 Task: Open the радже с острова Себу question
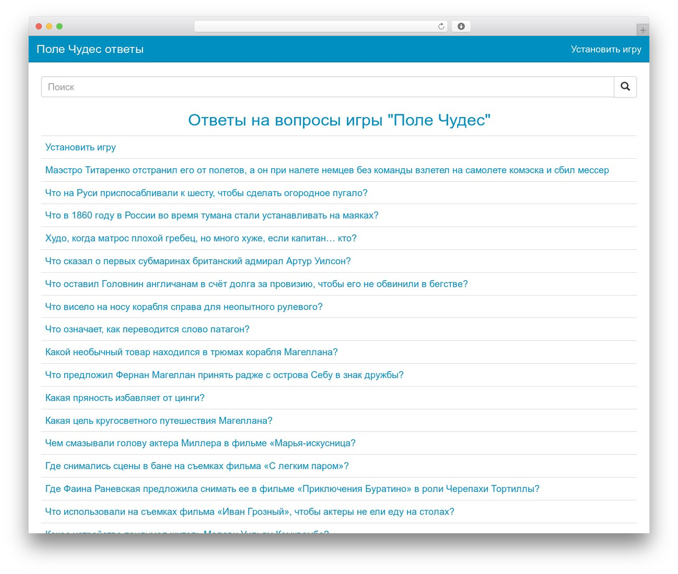tap(224, 375)
